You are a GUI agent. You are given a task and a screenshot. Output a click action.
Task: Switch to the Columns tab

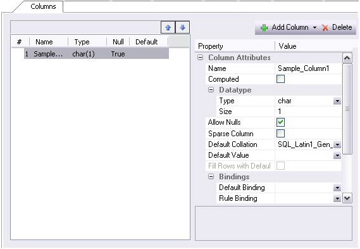43,6
